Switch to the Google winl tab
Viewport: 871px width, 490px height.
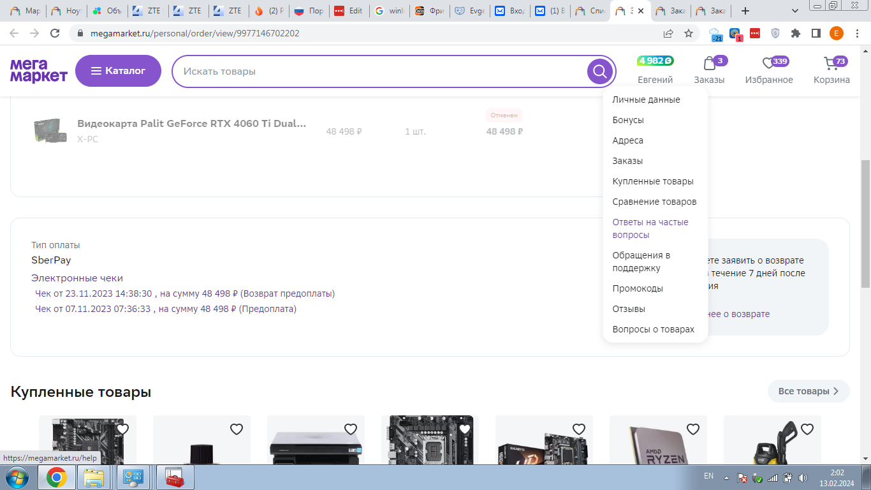click(389, 11)
